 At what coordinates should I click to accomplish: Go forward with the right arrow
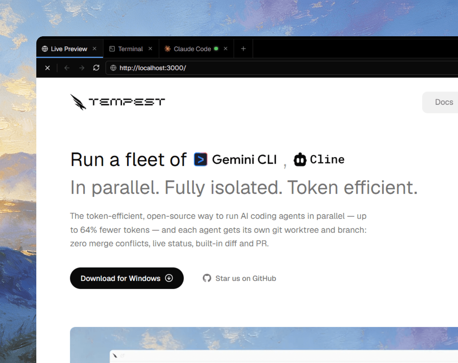click(82, 68)
